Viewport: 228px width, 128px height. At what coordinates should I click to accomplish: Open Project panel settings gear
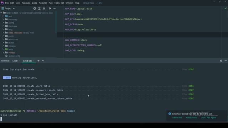tap(50, 9)
